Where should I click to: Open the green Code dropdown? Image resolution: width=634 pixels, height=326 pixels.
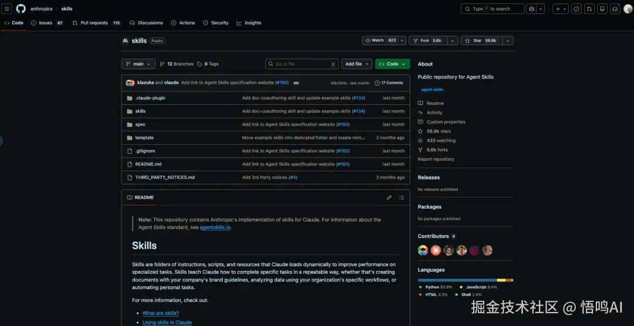click(393, 64)
